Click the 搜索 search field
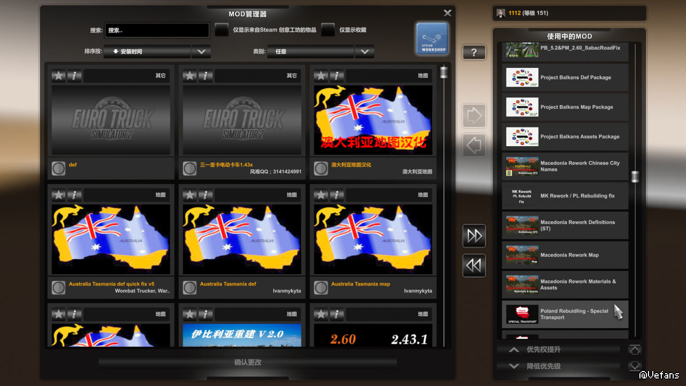This screenshot has width=686, height=386. tap(157, 31)
